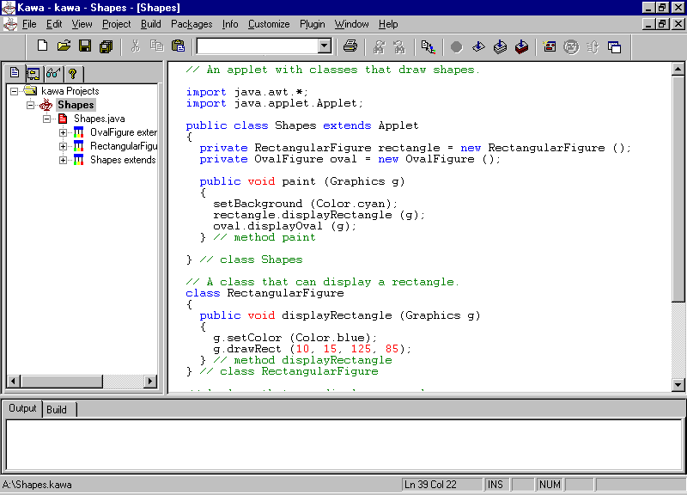The width and height of the screenshot is (687, 495).
Task: Click the Save All files icon
Action: tap(106, 47)
